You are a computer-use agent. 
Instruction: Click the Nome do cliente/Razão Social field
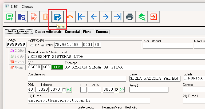tap(116, 57)
